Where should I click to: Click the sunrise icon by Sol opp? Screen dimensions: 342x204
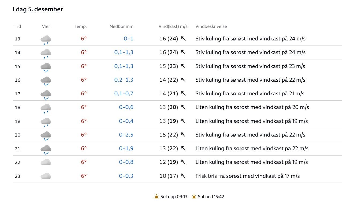coord(157,197)
